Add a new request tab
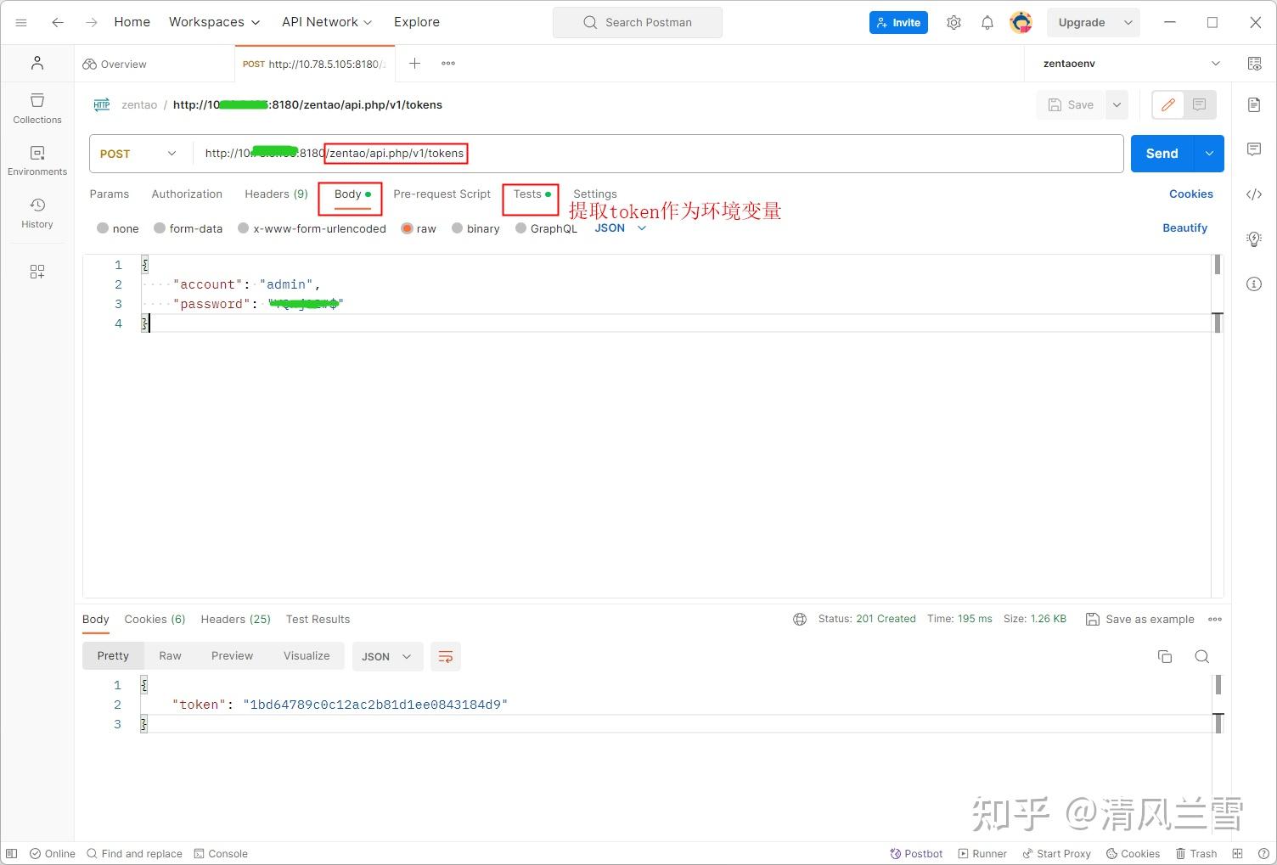This screenshot has height=865, width=1277. click(x=414, y=64)
